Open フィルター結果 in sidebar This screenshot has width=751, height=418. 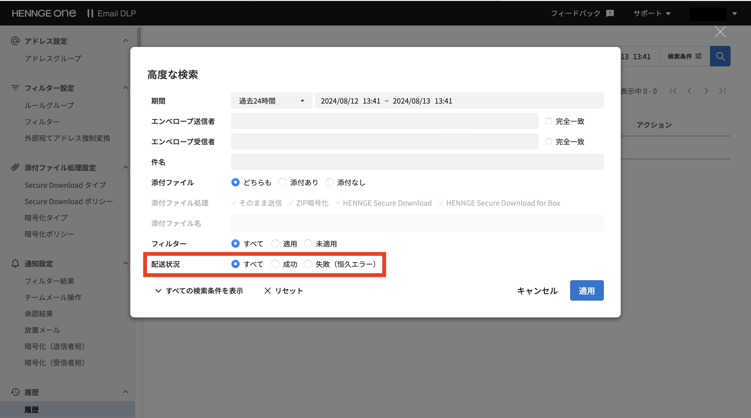coord(50,281)
